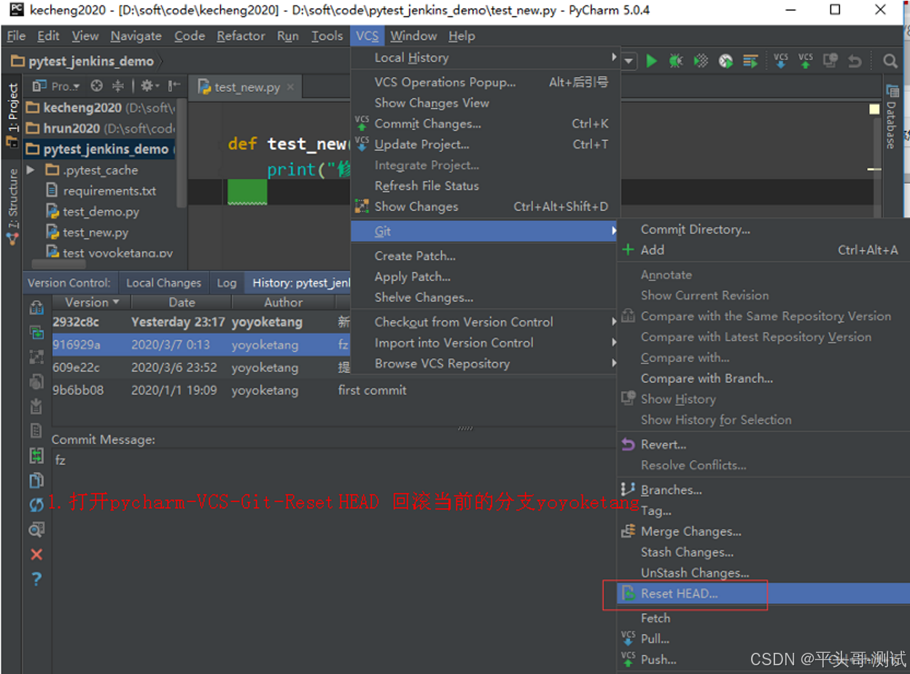The height and width of the screenshot is (674, 910).
Task: Commit changes with VCS green arrow icon
Action: [x=806, y=61]
